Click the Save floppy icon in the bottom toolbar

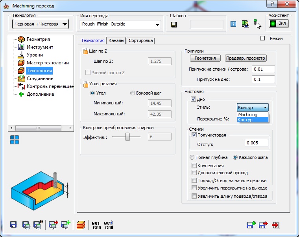13,224
